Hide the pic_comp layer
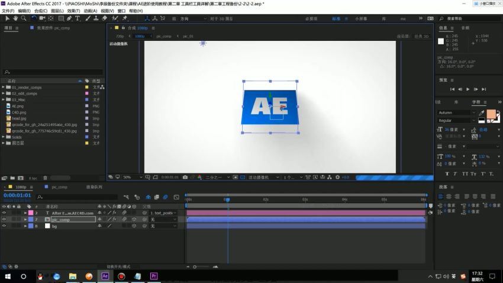Image resolution: width=503 pixels, height=283 pixels. coord(4,220)
